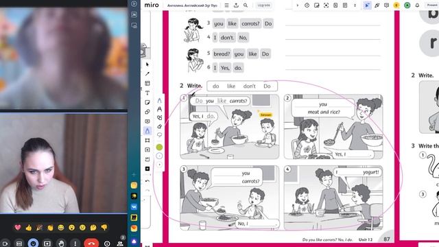Open the board title name
The height and width of the screenshot is (247, 439).
click(x=192, y=5)
